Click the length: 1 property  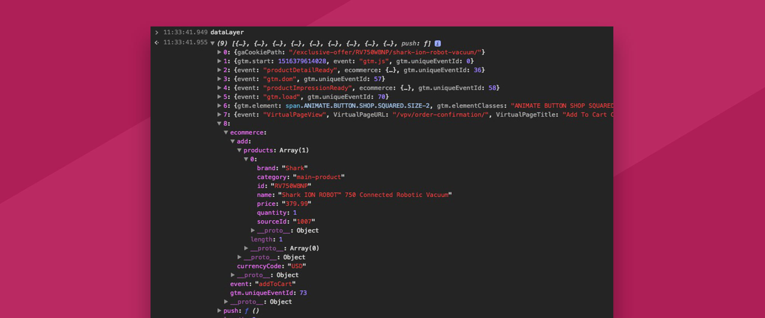point(267,239)
